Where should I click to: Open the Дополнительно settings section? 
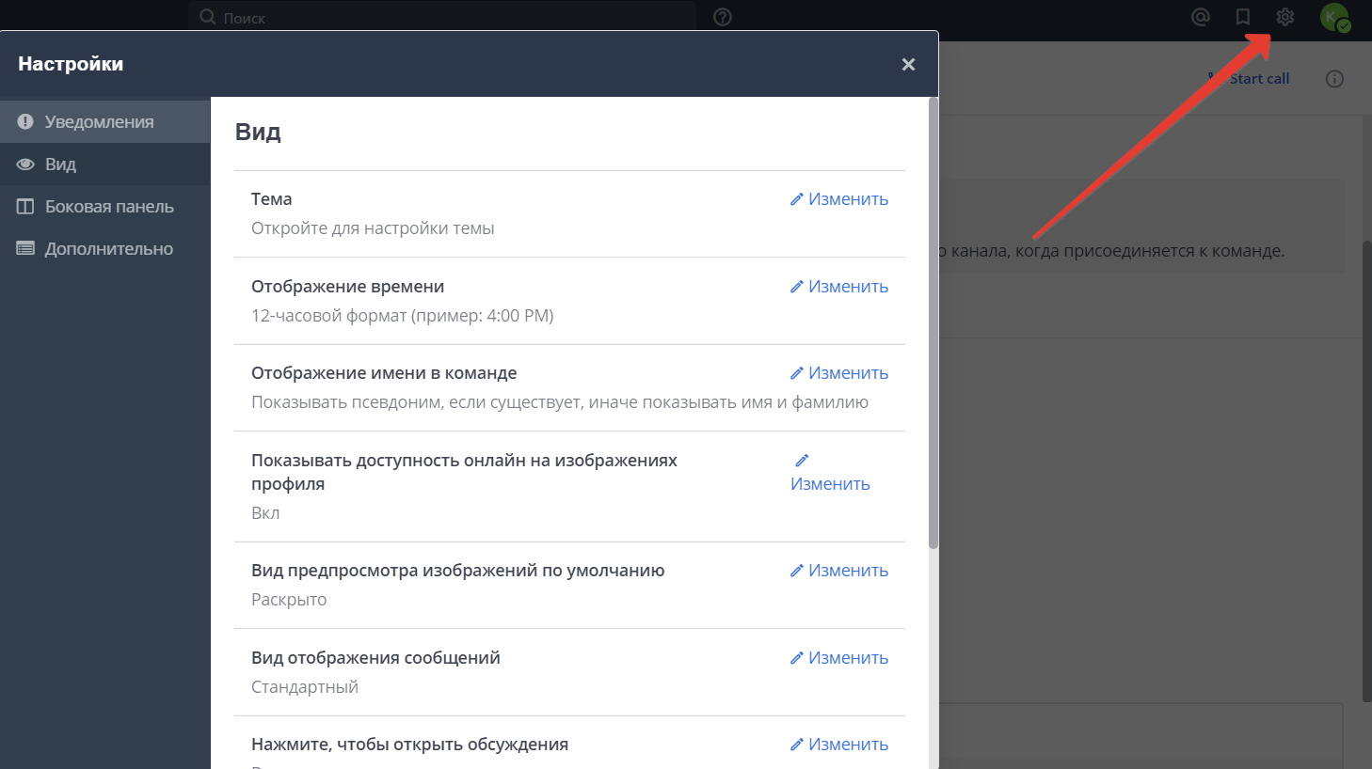click(107, 248)
